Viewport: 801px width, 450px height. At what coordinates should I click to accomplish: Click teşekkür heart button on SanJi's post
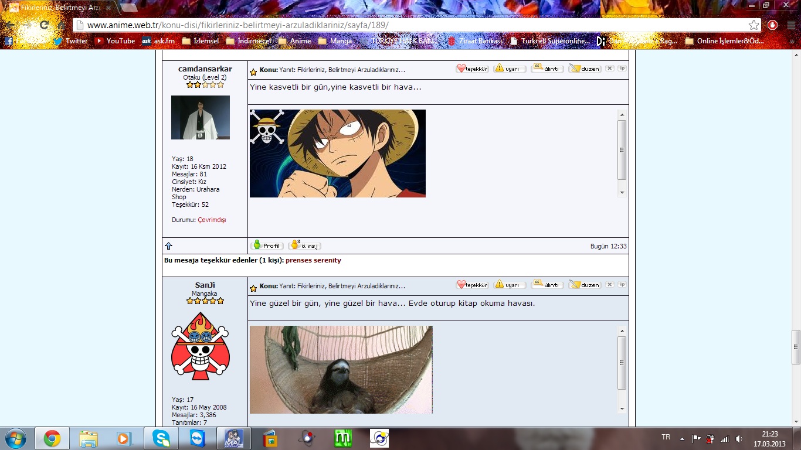[x=472, y=285]
